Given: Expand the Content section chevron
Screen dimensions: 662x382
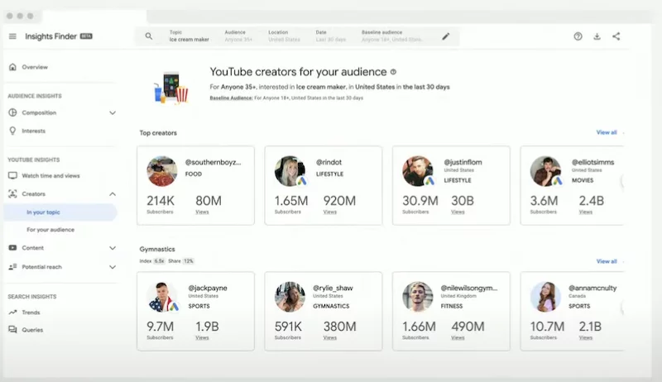Looking at the screenshot, I should tap(113, 247).
